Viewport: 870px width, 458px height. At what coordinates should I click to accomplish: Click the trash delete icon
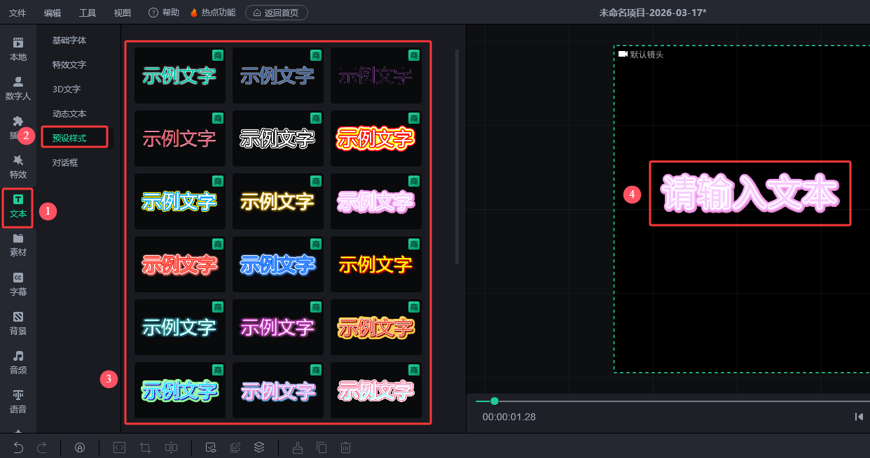coord(345,448)
